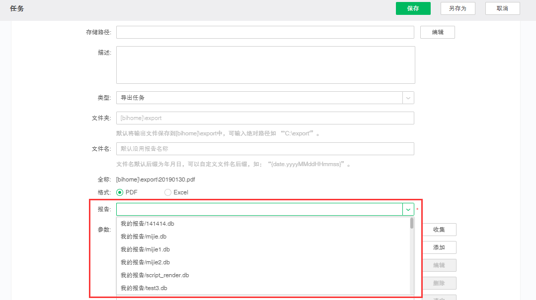Click the Cancel (取消) button
This screenshot has width=536, height=300.
click(x=502, y=8)
